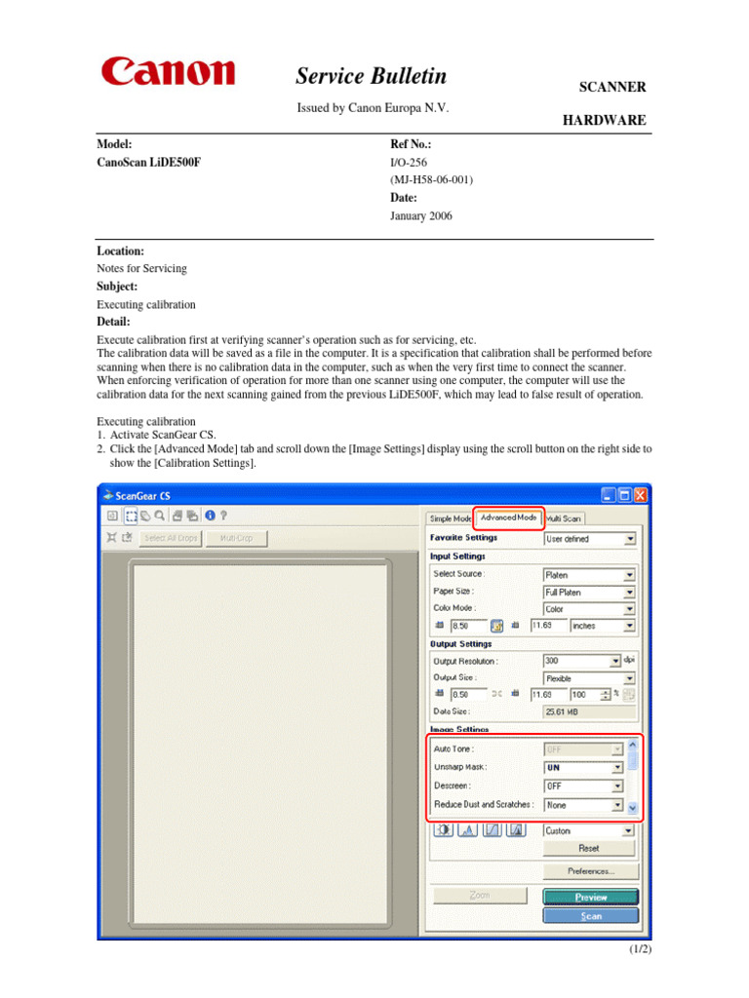749x998 pixels.
Task: Select the crop marquee tool in toolbar
Action: (132, 516)
